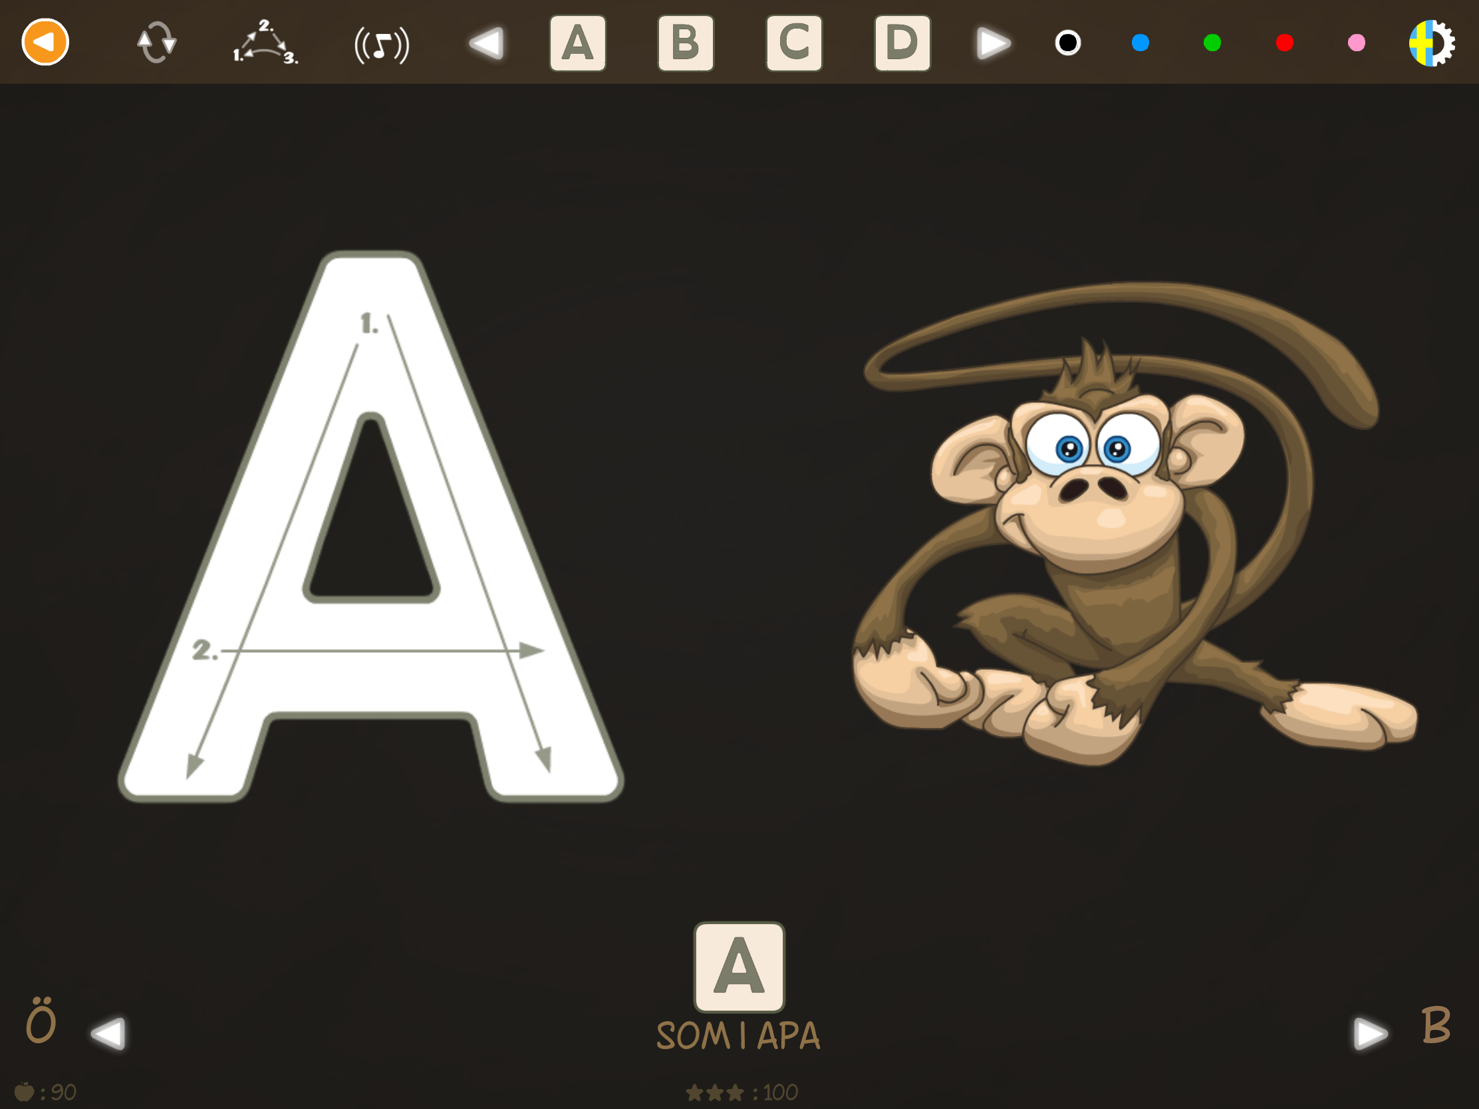Viewport: 1479px width, 1109px height.
Task: Toggle the stroke order numbering icon
Action: (265, 42)
